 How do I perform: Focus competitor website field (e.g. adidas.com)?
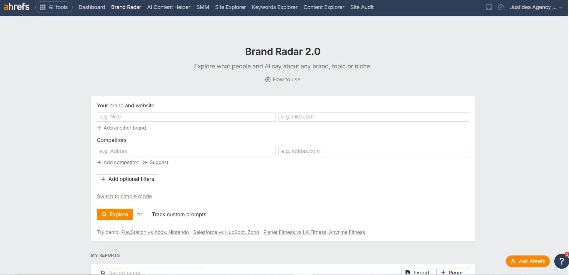[374, 151]
